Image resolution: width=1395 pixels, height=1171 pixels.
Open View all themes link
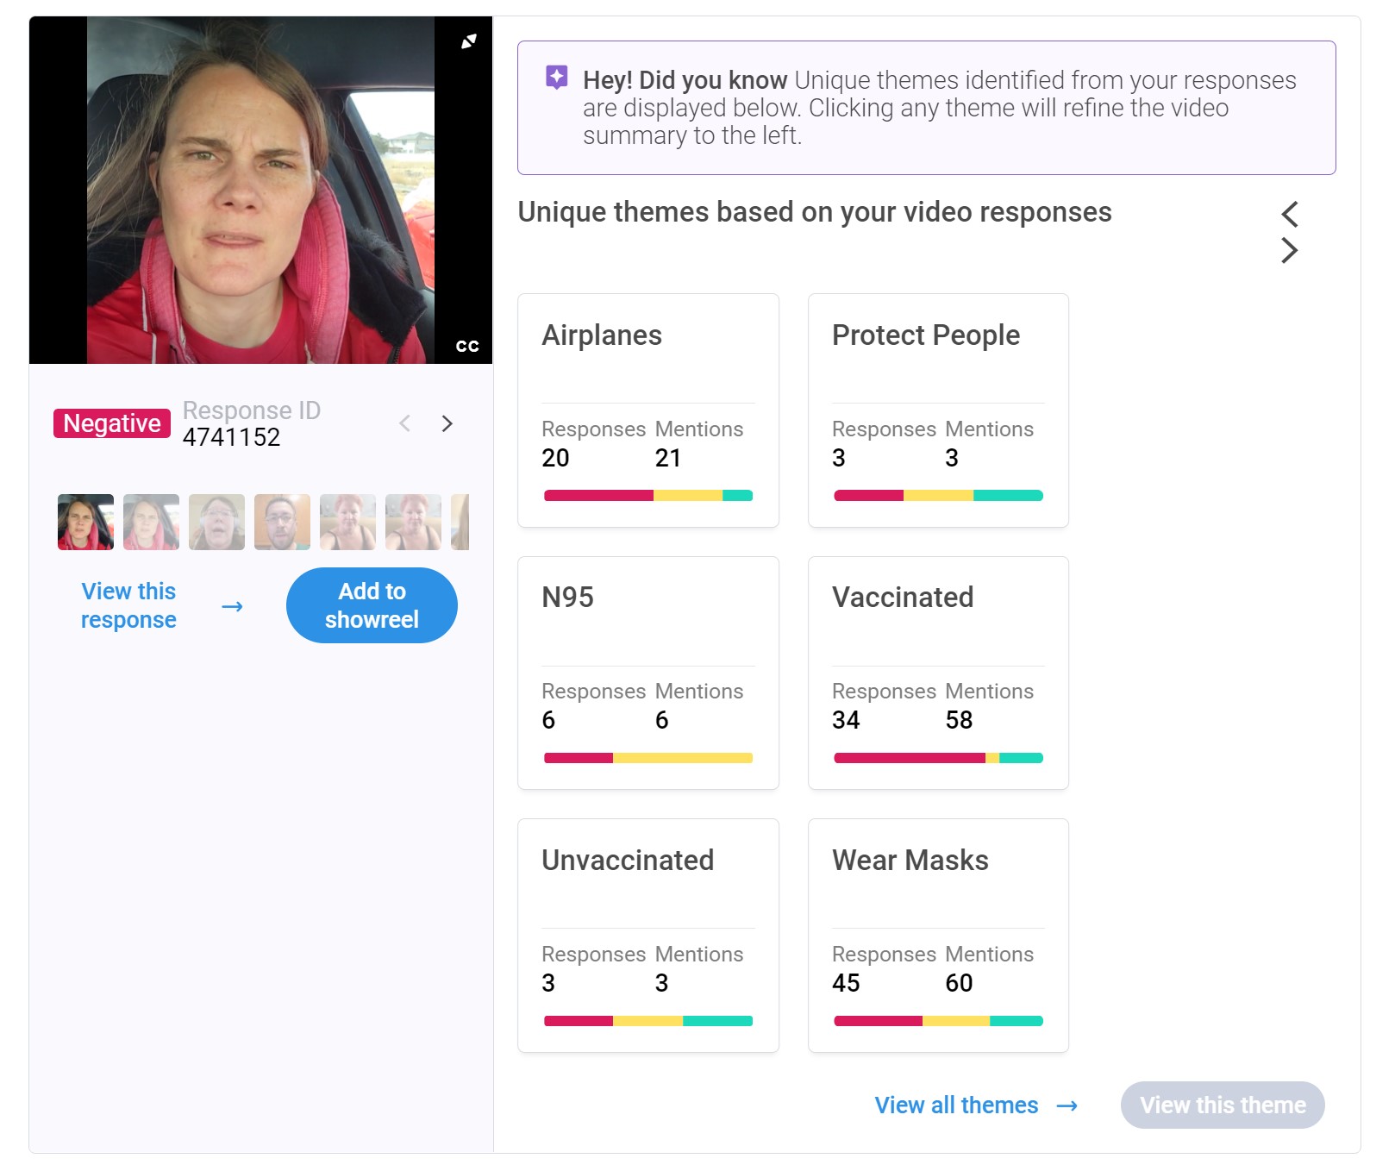tap(956, 1105)
